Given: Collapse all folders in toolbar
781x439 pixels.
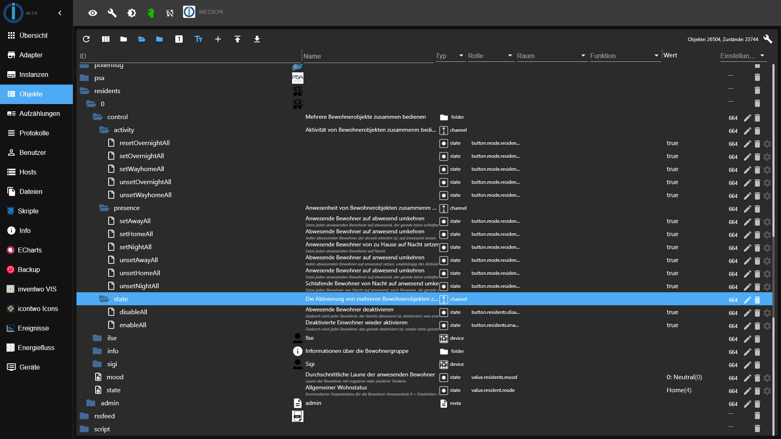Looking at the screenshot, I should click(124, 39).
